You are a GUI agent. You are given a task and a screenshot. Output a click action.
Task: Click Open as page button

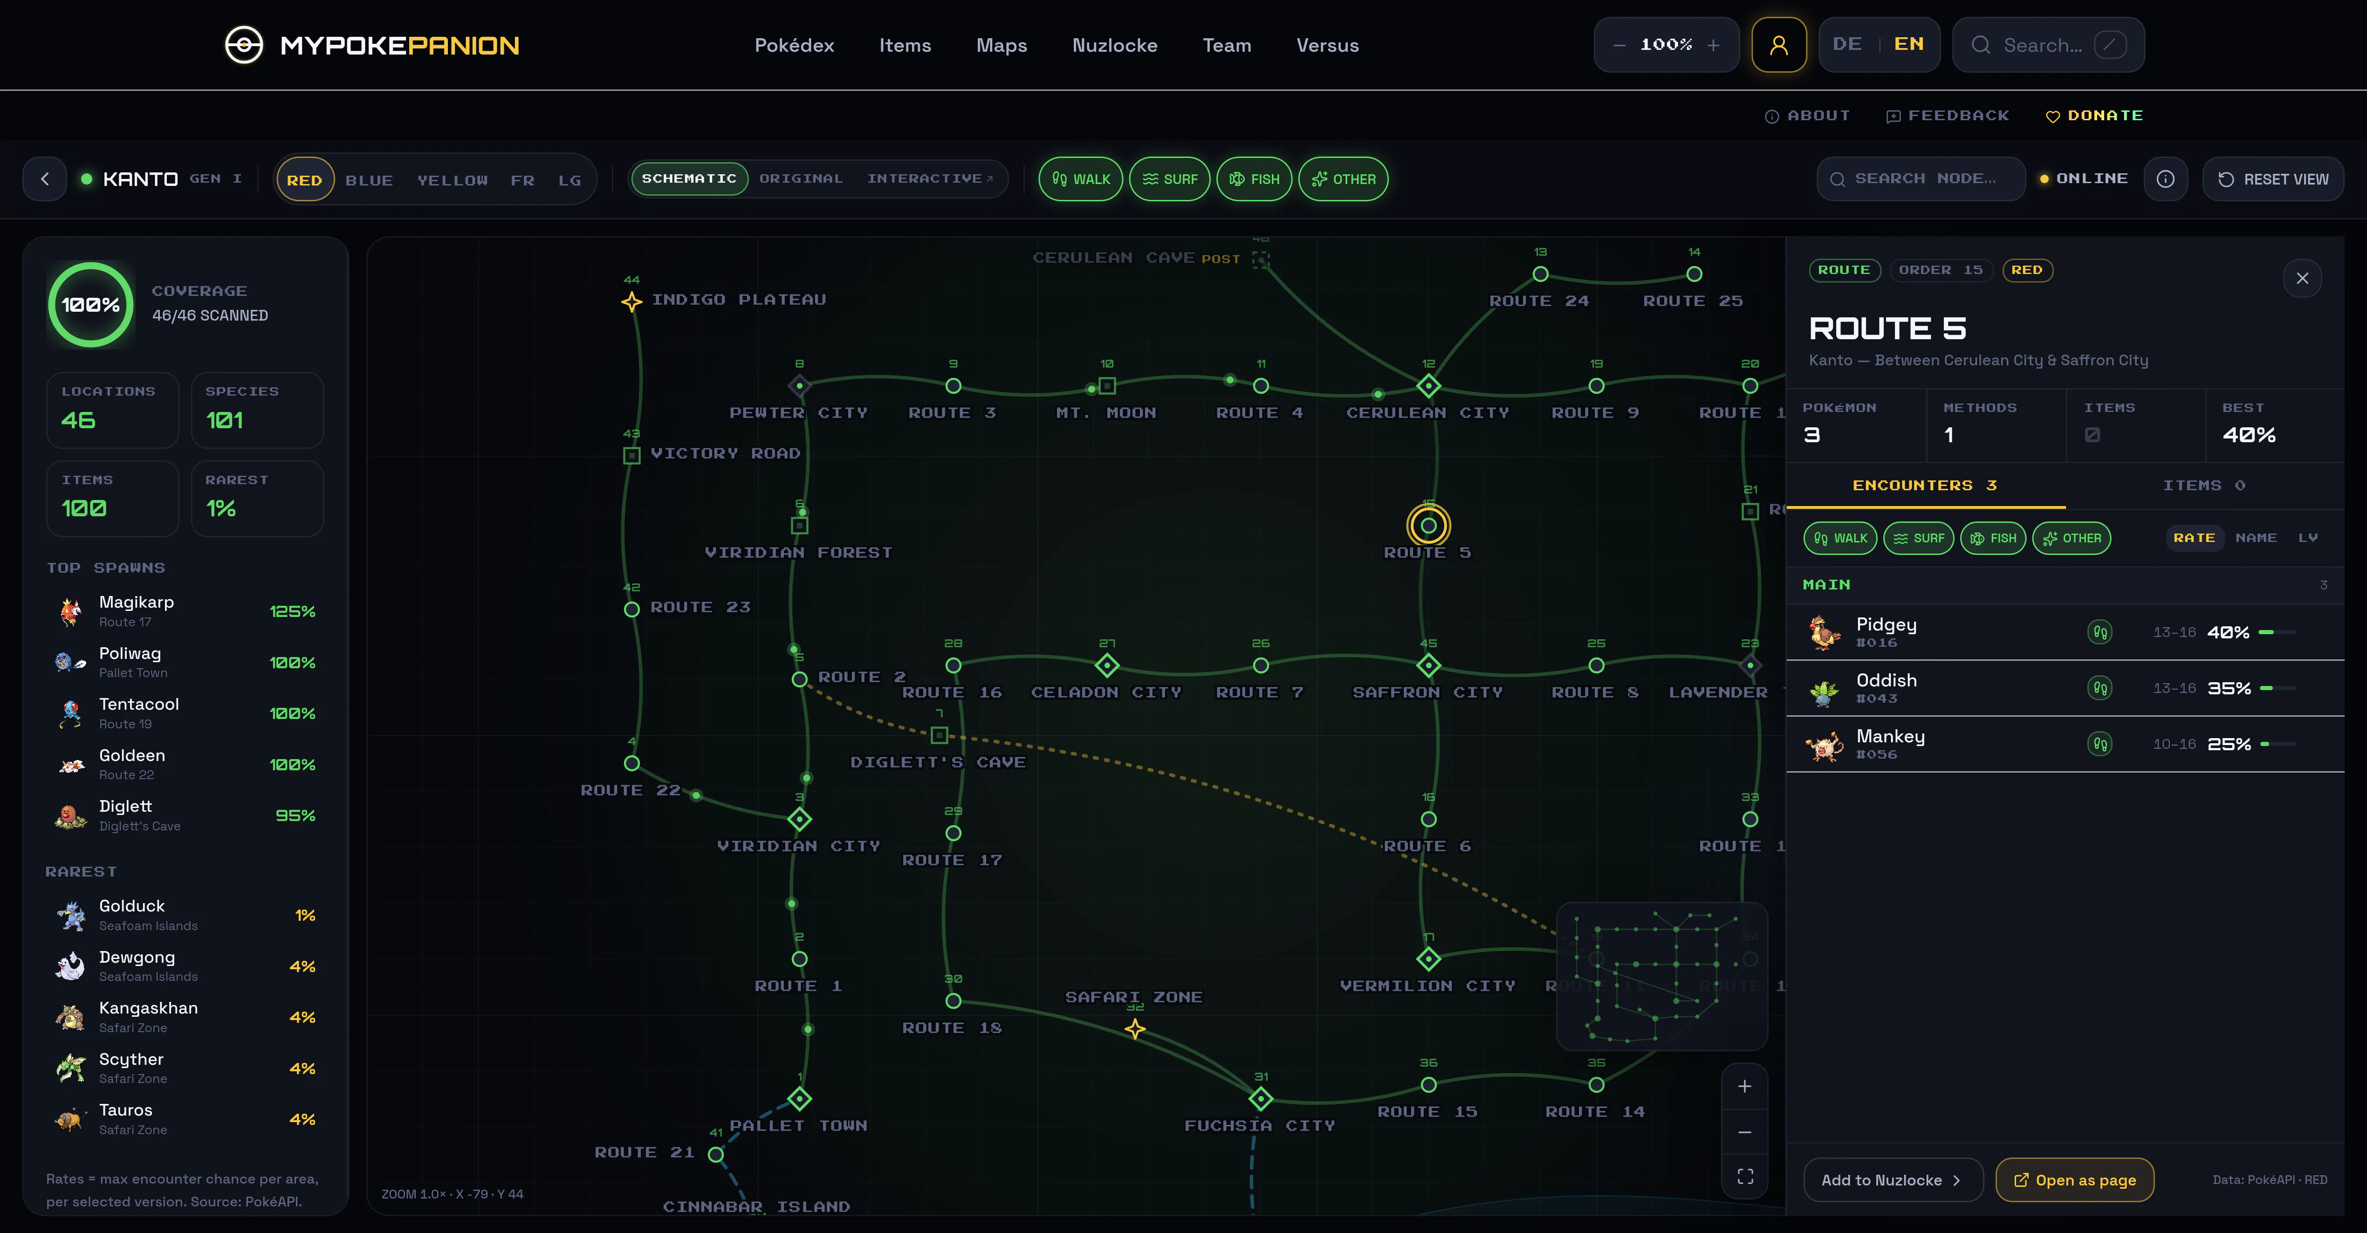point(2075,1181)
